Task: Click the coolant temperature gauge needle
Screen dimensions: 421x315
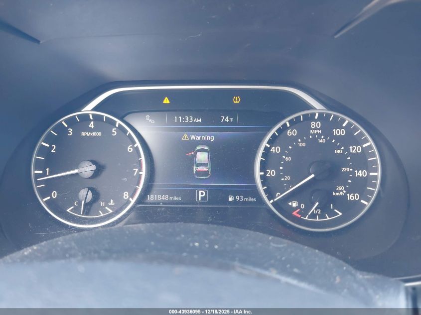Action: click(x=84, y=204)
